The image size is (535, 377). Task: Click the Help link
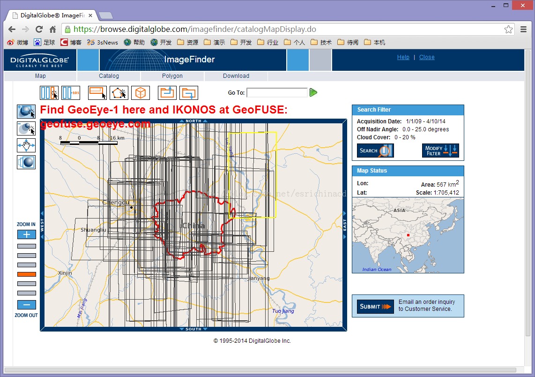point(403,57)
